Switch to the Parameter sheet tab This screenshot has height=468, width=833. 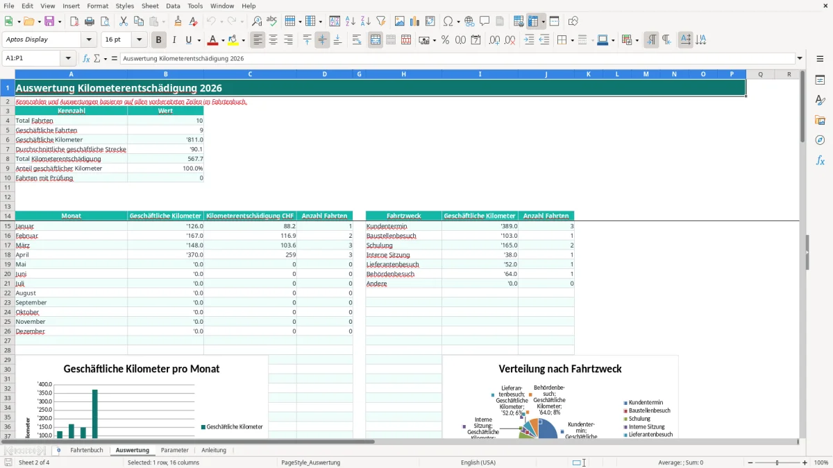click(x=175, y=451)
